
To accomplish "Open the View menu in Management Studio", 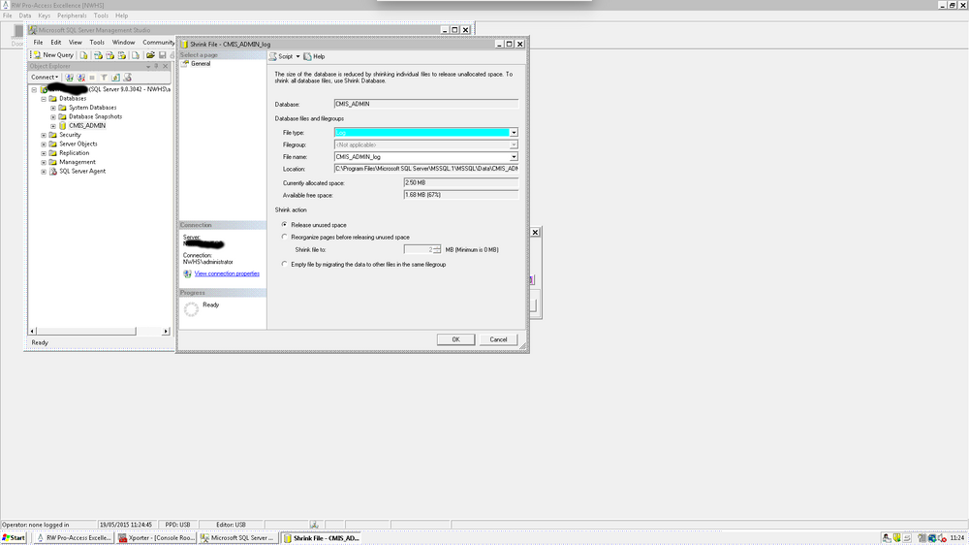I will pyautogui.click(x=75, y=42).
